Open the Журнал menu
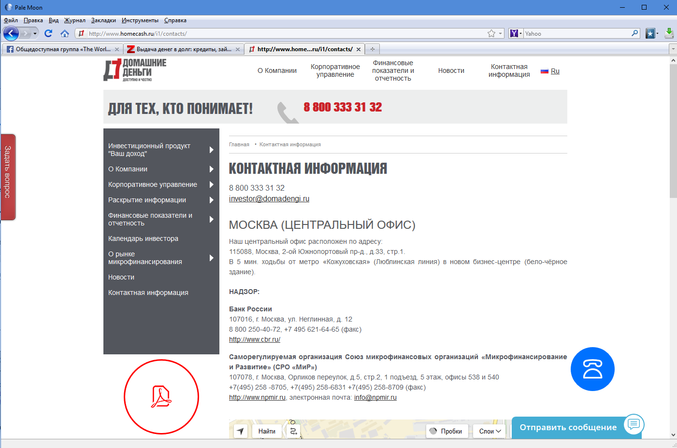The width and height of the screenshot is (677, 448). coord(75,20)
